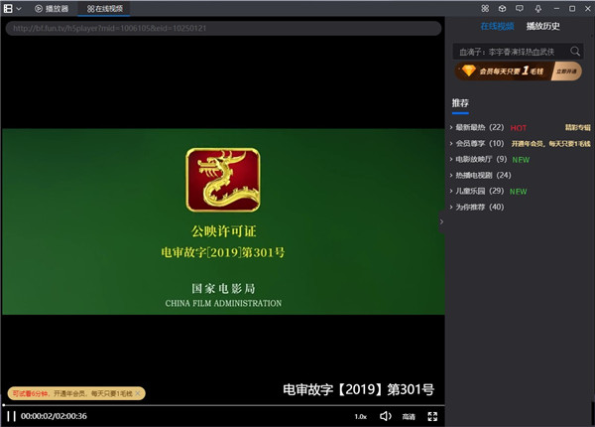Mute the video volume
The height and width of the screenshot is (427, 595).
[x=385, y=416]
